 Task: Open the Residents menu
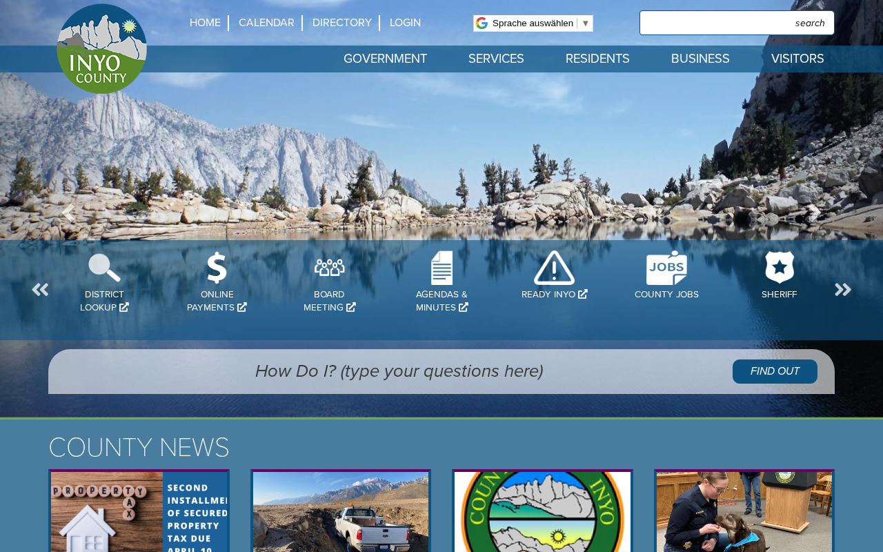597,59
